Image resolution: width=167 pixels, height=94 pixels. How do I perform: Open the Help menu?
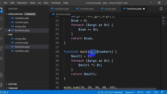[66, 3]
